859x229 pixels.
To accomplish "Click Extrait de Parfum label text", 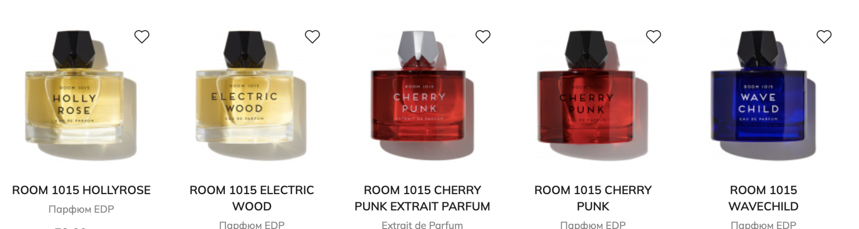I will click(x=422, y=225).
